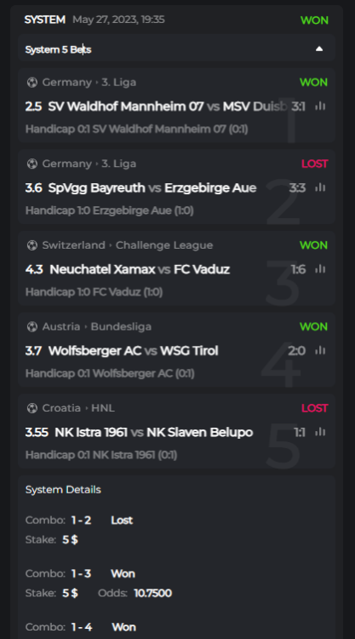355x639 pixels.
Task: Select Neuchatel Xamax vs FC Vaduz match
Action: click(x=140, y=269)
